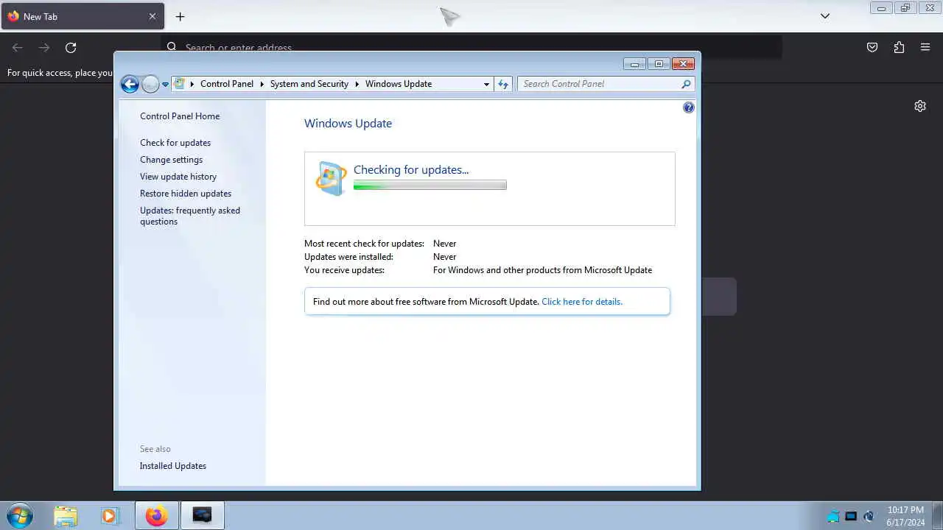Open View update history
This screenshot has height=530, width=943.
[x=178, y=177]
